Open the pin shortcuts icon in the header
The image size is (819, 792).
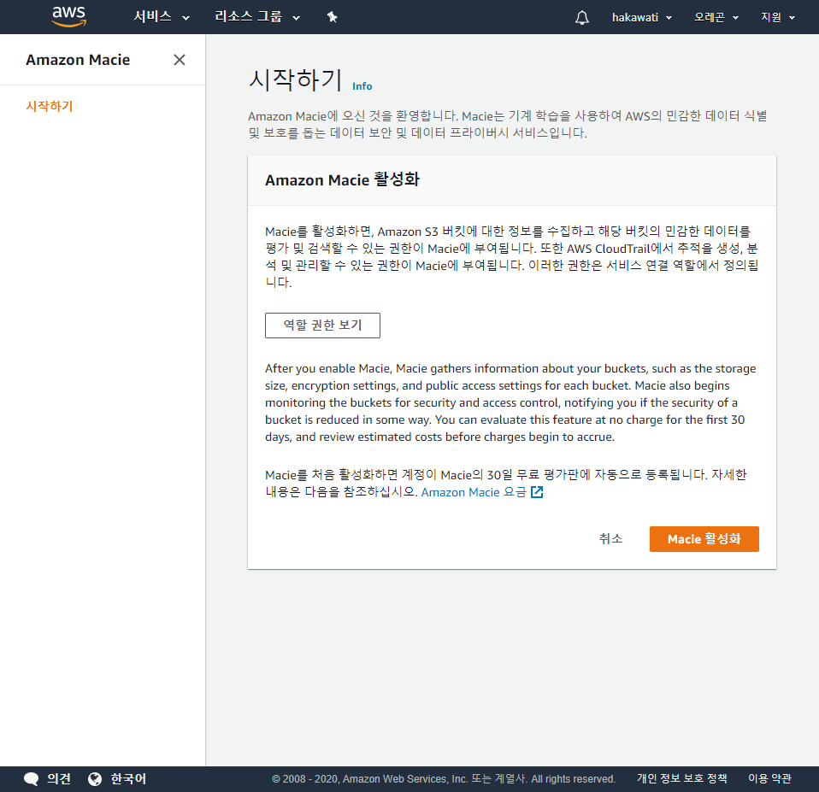pos(333,17)
